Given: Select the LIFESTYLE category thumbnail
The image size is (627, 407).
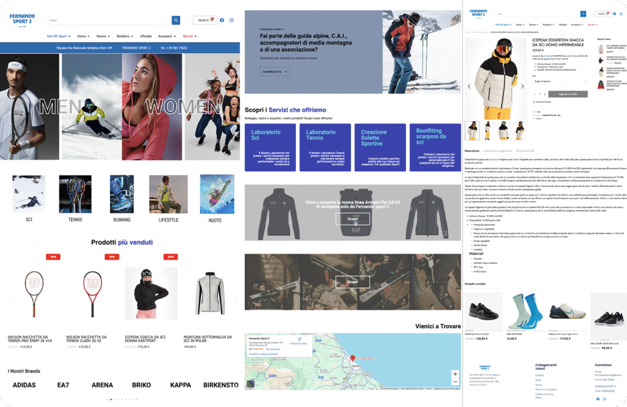Looking at the screenshot, I should click(x=168, y=194).
